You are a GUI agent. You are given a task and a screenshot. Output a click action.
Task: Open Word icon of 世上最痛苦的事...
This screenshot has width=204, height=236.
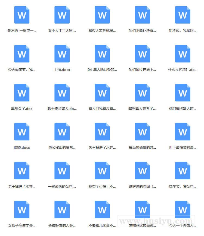point(183,132)
